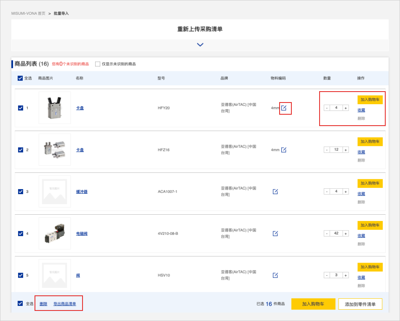The image size is (400, 321).
Task: Click bottom 删除 link beside 全选
Action: coord(43,304)
